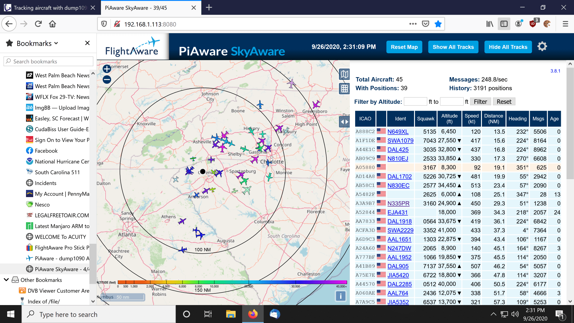Click the FlightAware logo
Viewport: 574px width, 323px height.
132,47
